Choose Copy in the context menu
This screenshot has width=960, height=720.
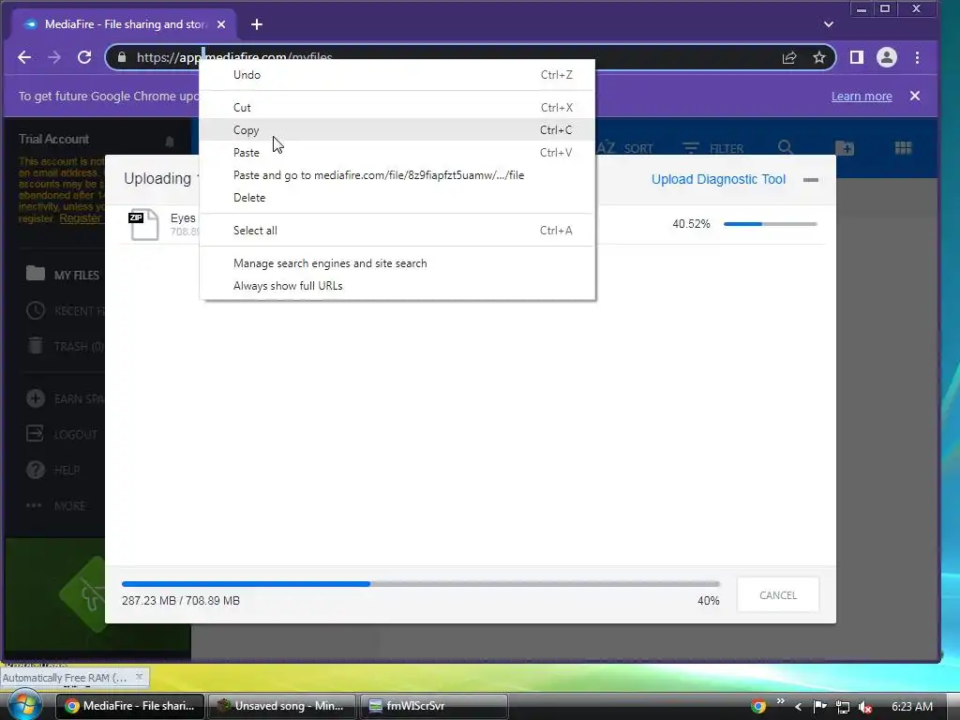[x=397, y=129]
